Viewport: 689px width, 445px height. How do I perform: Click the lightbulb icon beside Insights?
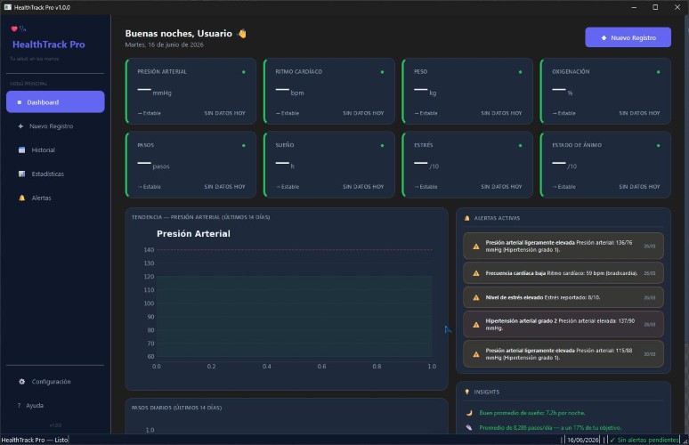pyautogui.click(x=467, y=392)
